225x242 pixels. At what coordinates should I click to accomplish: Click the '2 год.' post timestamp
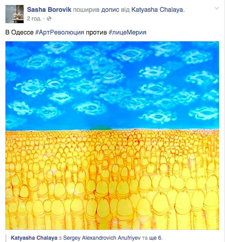[34, 19]
